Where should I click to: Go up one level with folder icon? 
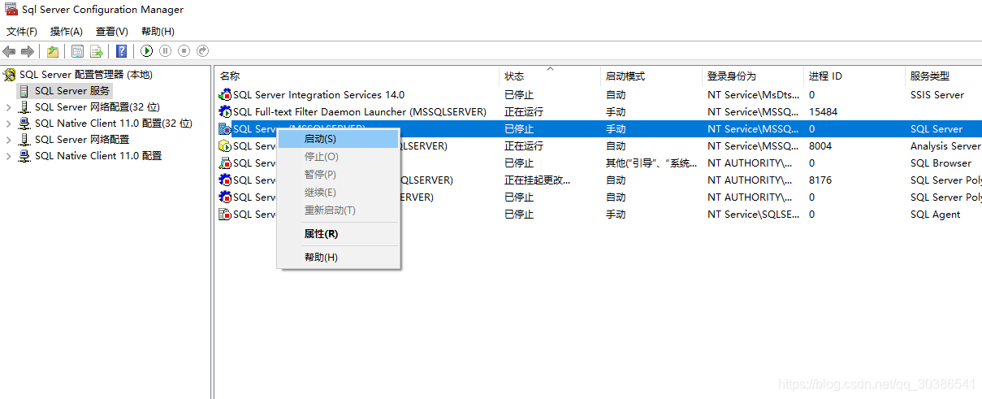pos(53,51)
